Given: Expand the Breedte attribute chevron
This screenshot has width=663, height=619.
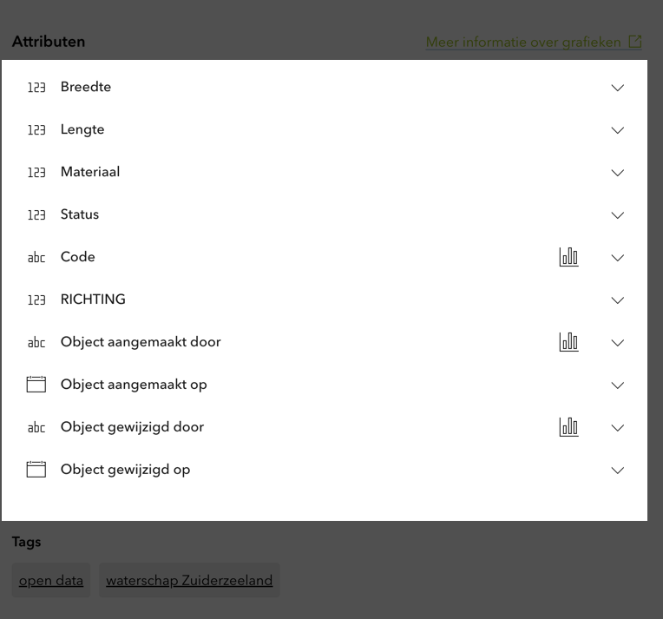Looking at the screenshot, I should 618,88.
